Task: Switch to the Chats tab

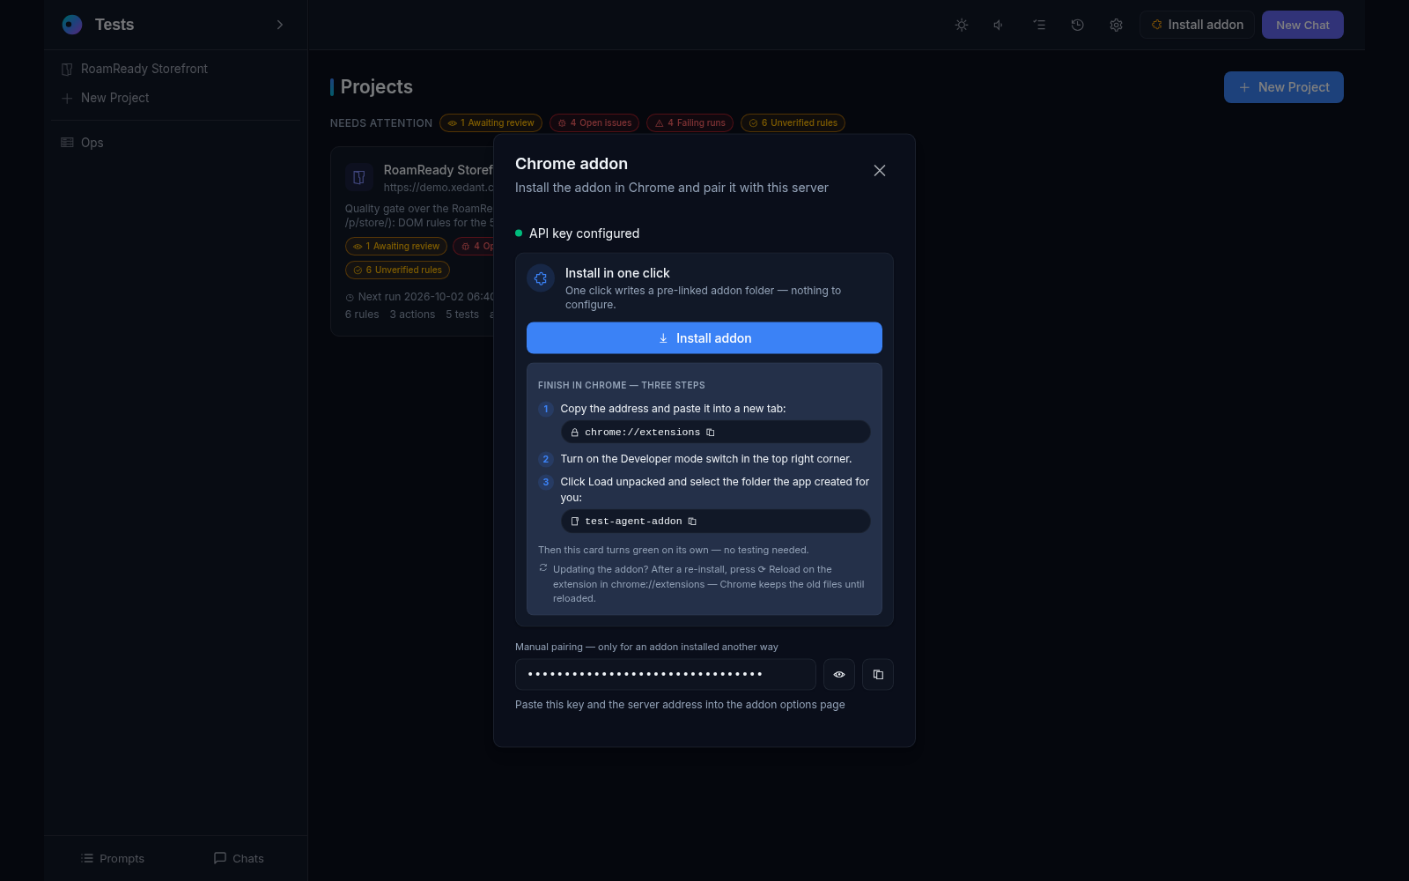Action: coord(239,858)
